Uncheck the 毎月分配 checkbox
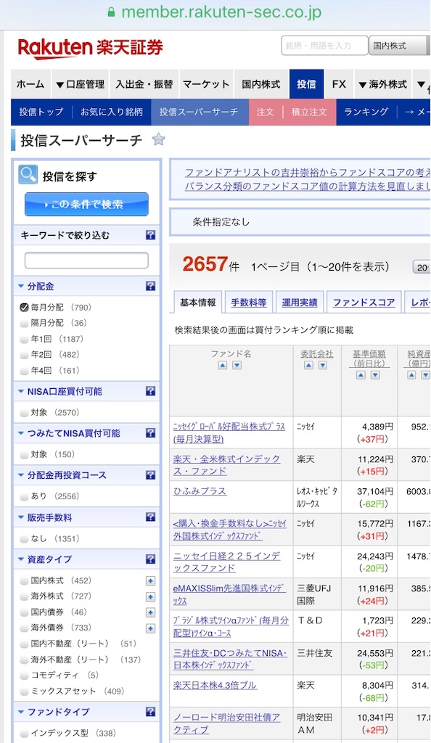The width and height of the screenshot is (431, 743). (24, 308)
